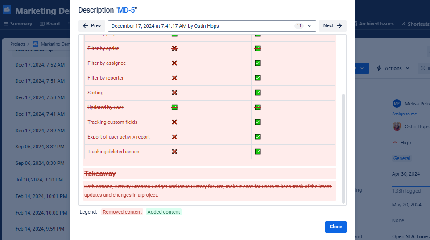Open the Actions dropdown menu

point(393,68)
